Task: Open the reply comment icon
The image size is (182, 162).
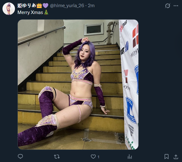Action: tap(20, 156)
